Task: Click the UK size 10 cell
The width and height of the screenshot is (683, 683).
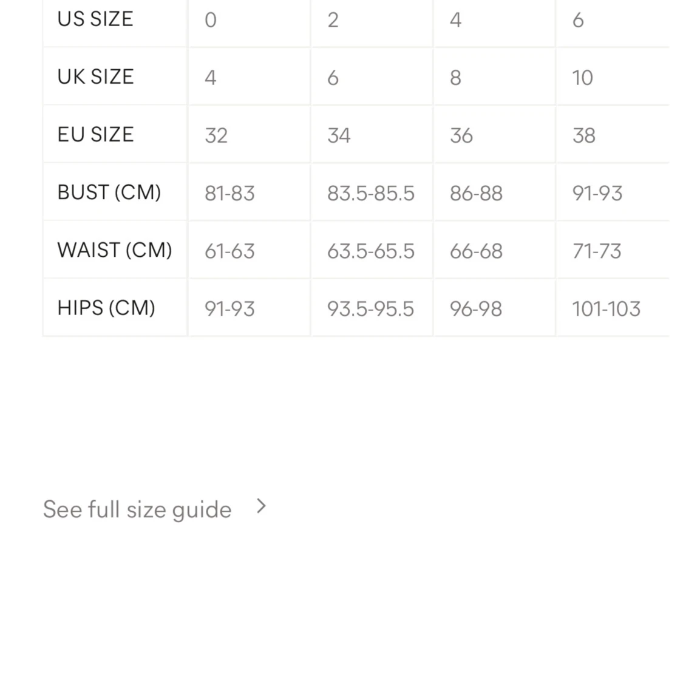Action: tap(582, 77)
